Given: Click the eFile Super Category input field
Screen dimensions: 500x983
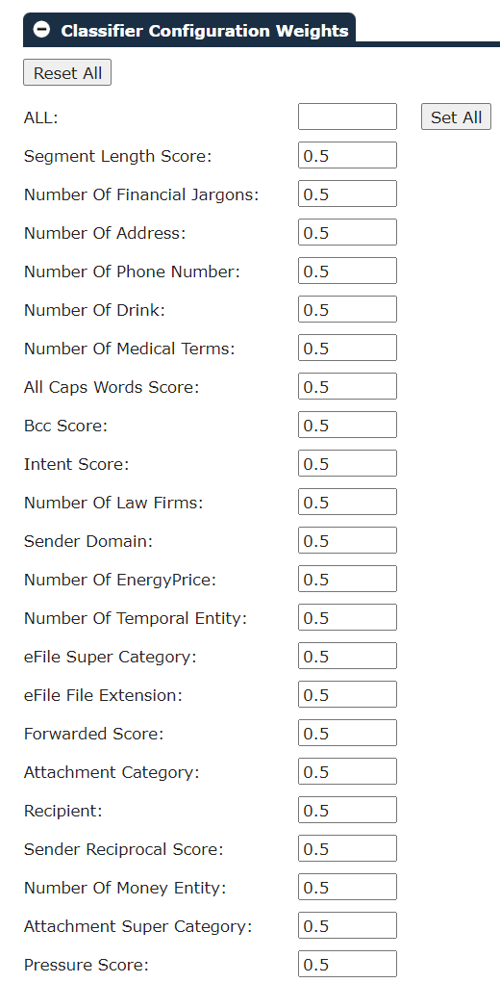Looking at the screenshot, I should tap(347, 657).
